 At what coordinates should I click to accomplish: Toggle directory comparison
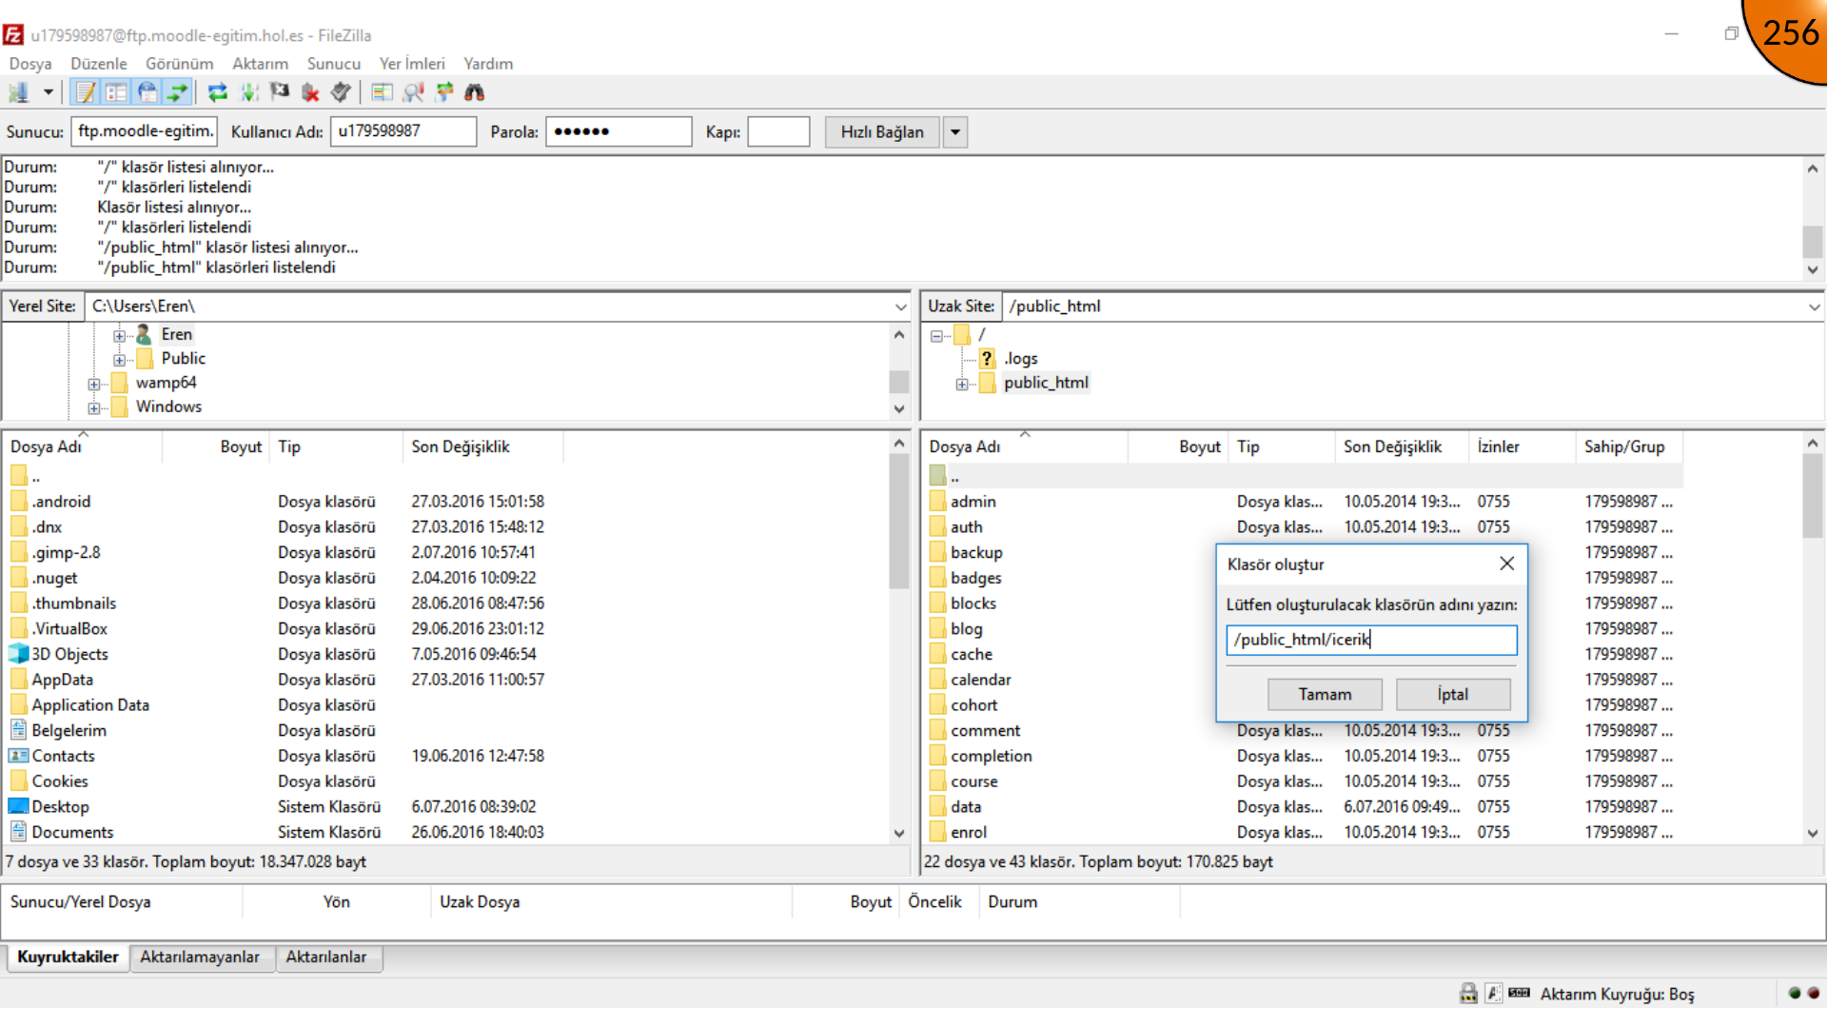412,92
